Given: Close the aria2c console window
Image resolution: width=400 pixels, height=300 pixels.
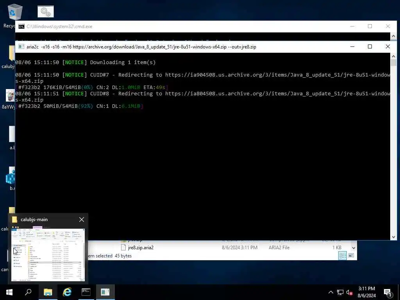Looking at the screenshot, I should pos(388,47).
